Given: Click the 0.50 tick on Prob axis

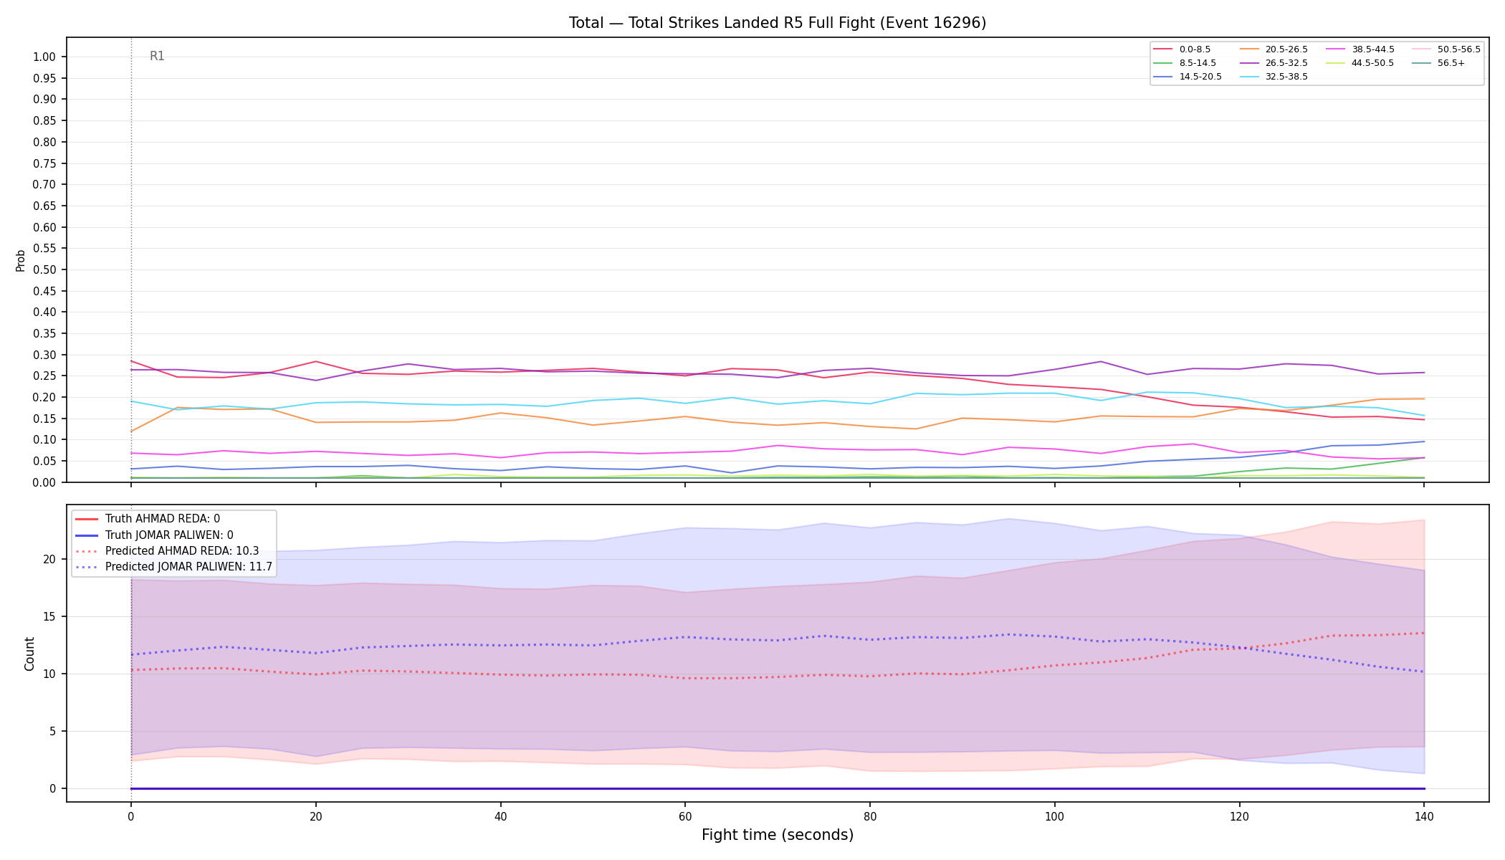Looking at the screenshot, I should 44,270.
